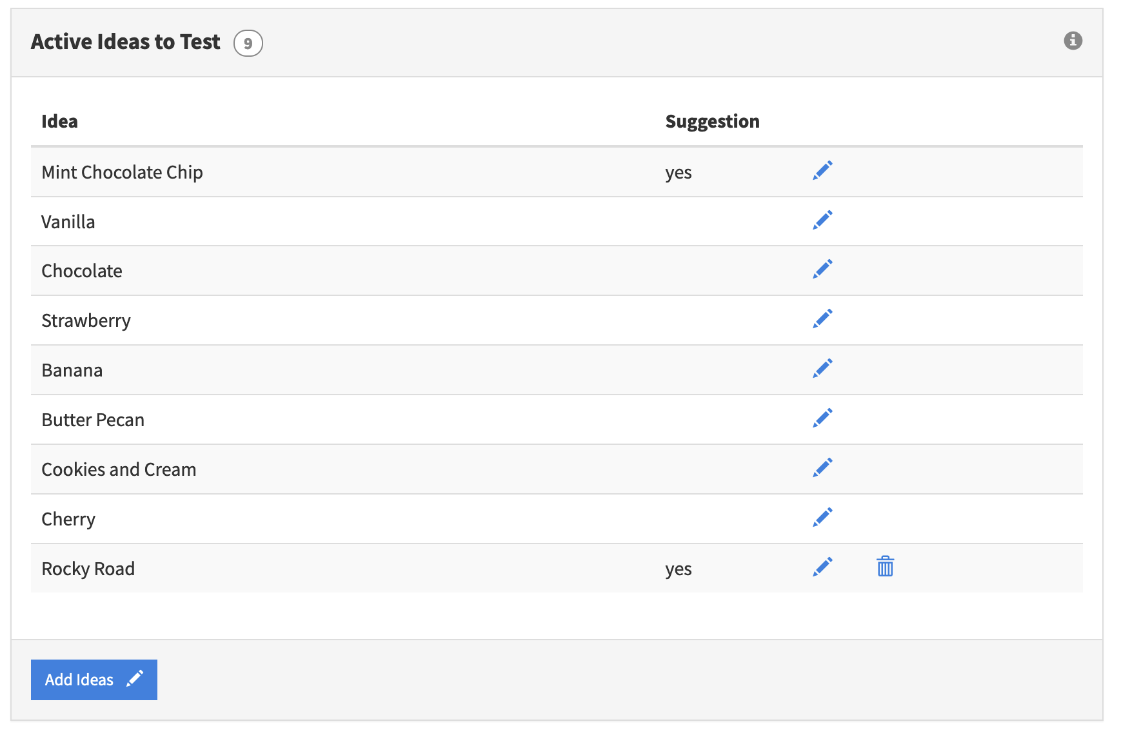Viewport: 1121px width, 735px height.
Task: Click the Strawberry idea text
Action: pos(86,321)
